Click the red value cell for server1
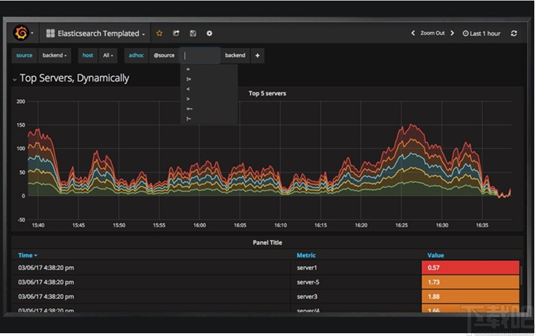 (470, 268)
